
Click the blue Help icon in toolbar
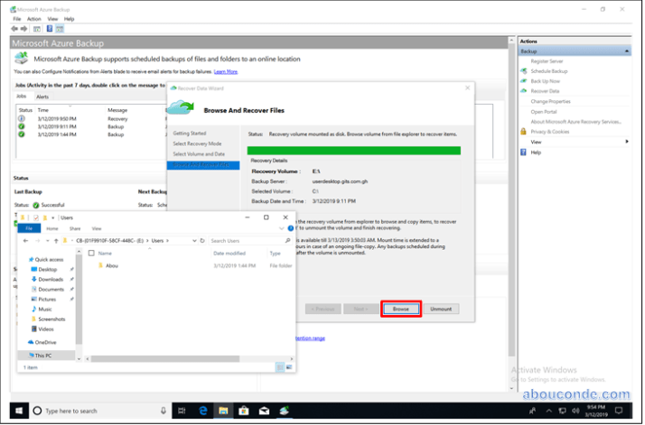(x=50, y=28)
